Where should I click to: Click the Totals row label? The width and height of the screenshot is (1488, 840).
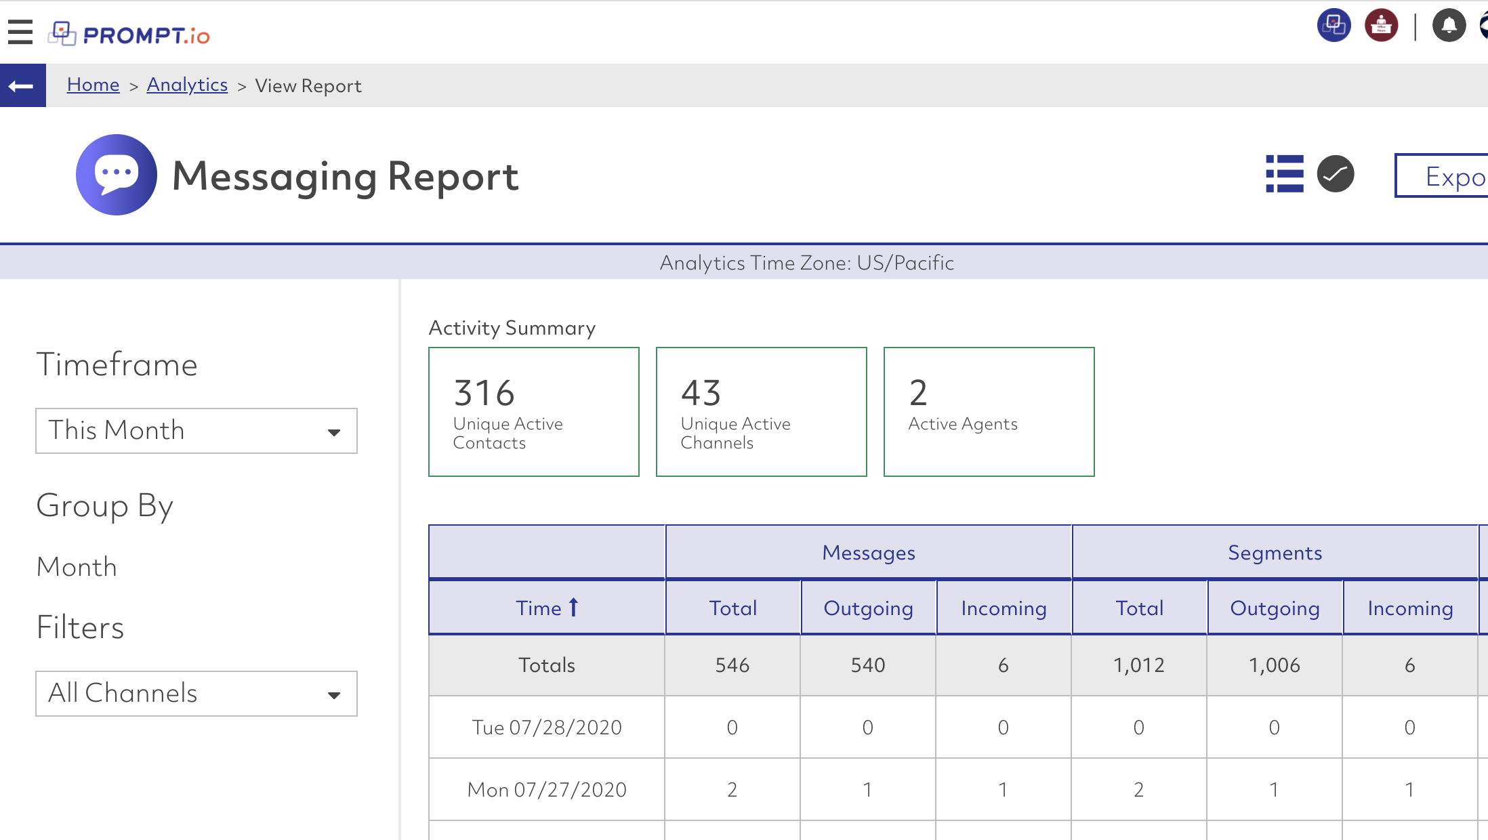[x=547, y=665]
